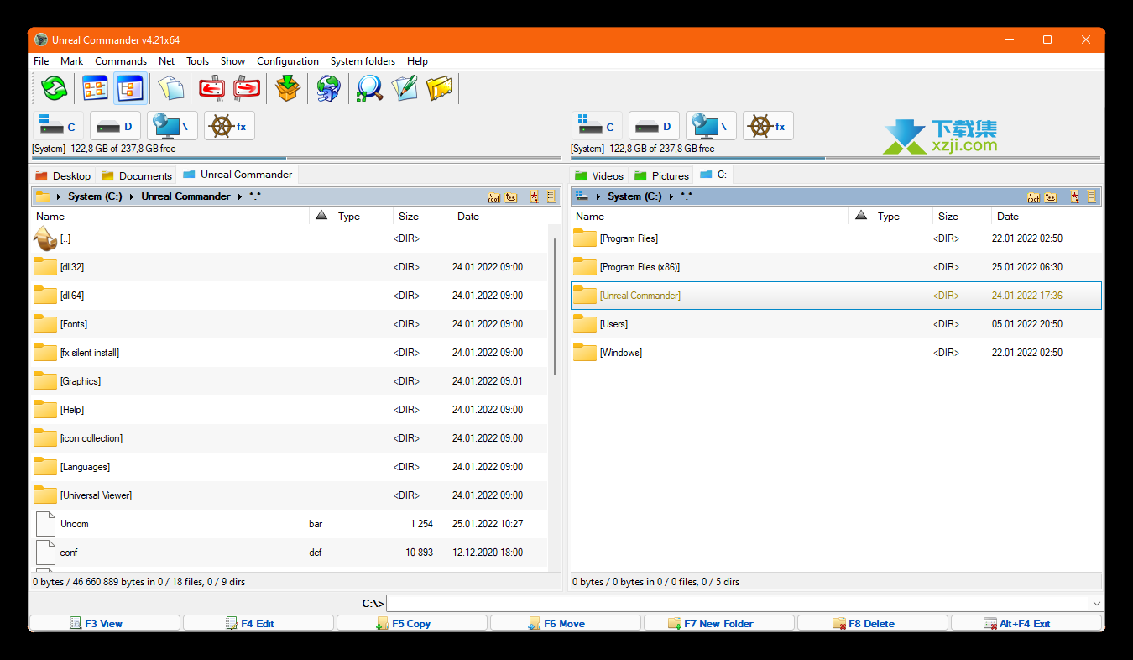
Task: Open the Commands menu
Action: pyautogui.click(x=121, y=61)
